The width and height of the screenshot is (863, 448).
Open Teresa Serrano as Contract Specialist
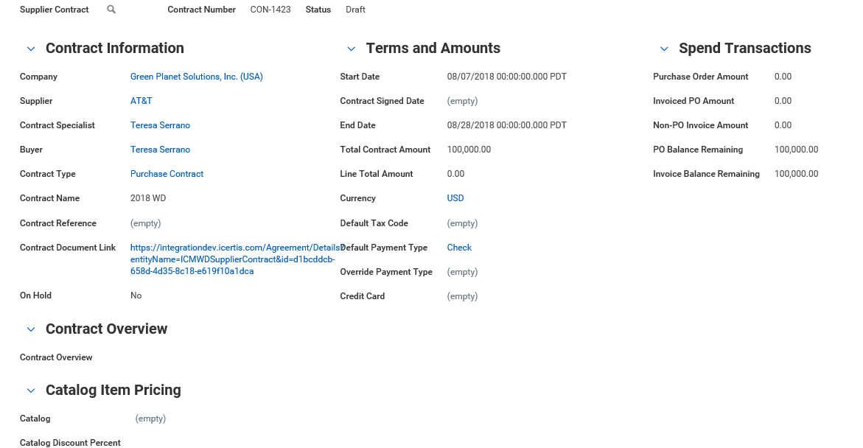(x=160, y=125)
